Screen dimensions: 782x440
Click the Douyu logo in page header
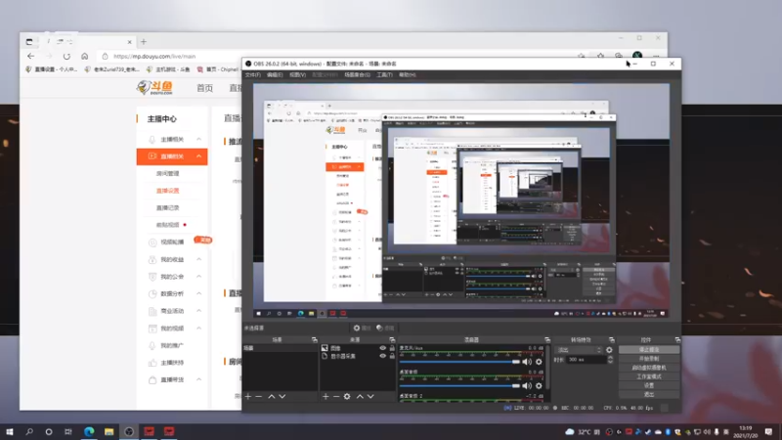click(x=155, y=88)
